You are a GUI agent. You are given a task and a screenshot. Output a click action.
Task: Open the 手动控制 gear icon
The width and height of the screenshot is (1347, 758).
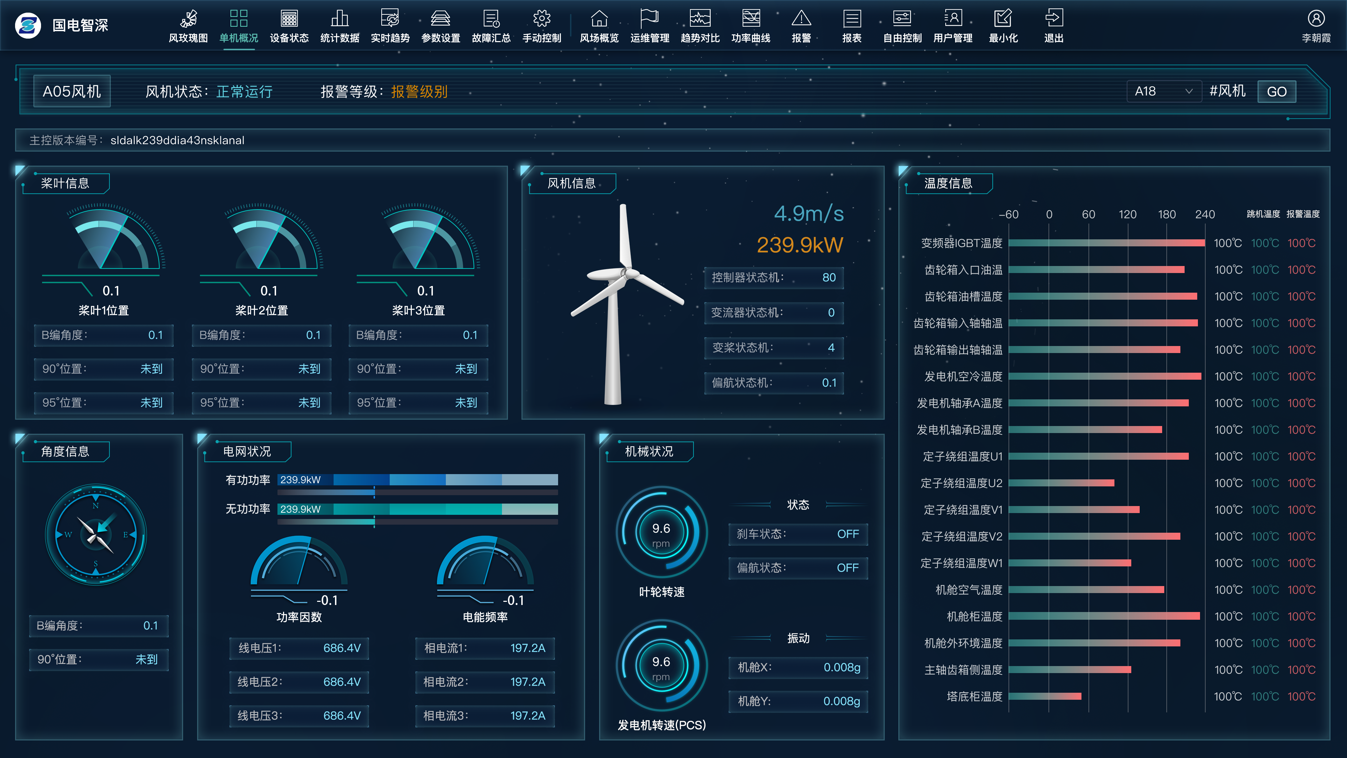pyautogui.click(x=542, y=18)
